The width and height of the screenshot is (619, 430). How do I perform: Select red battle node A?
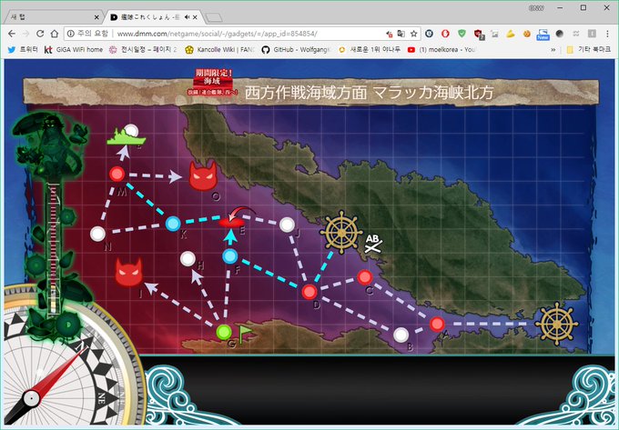click(x=437, y=324)
